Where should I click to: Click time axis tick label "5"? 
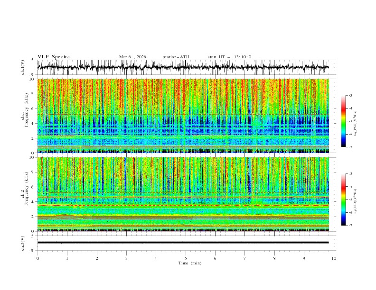[x=186, y=258]
